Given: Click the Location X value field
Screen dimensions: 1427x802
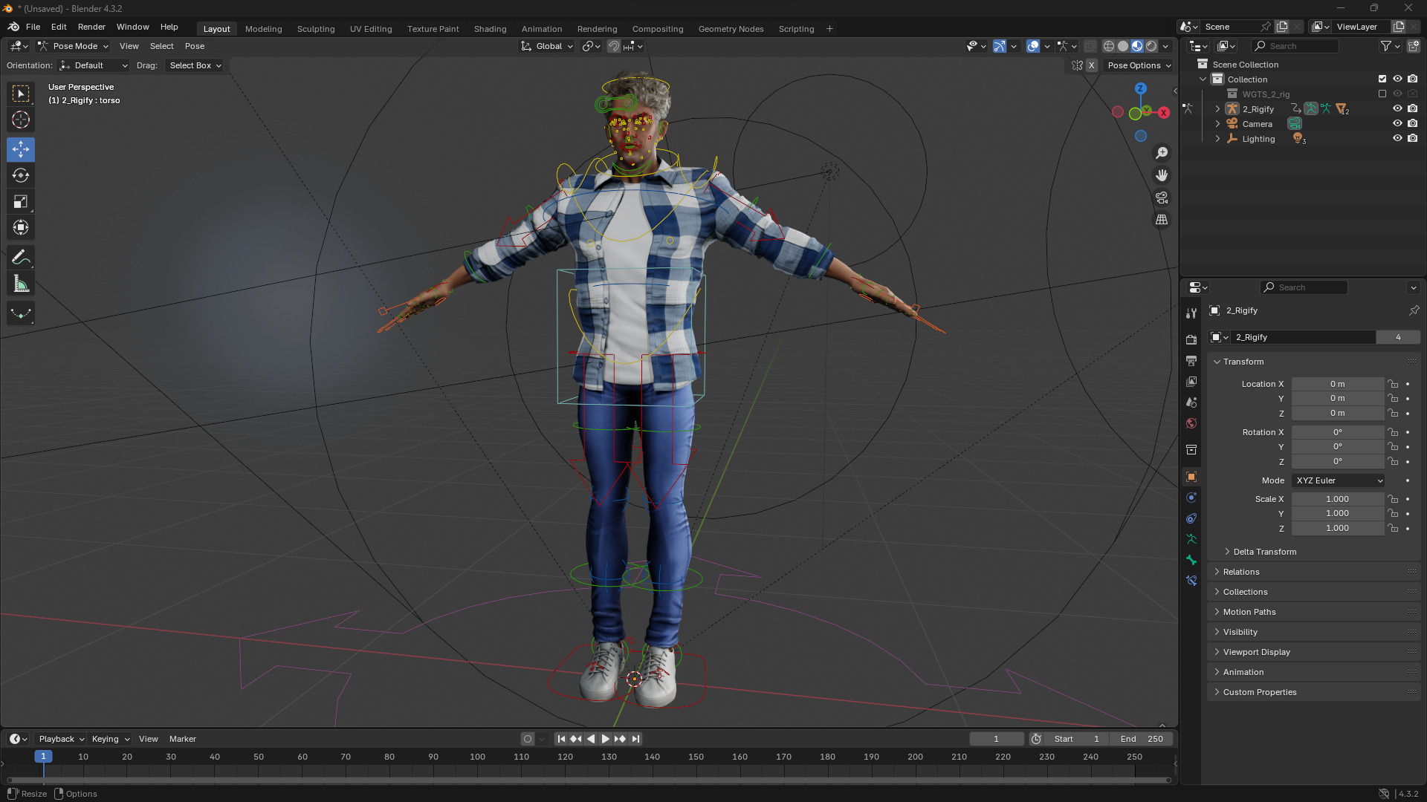Looking at the screenshot, I should [1337, 384].
